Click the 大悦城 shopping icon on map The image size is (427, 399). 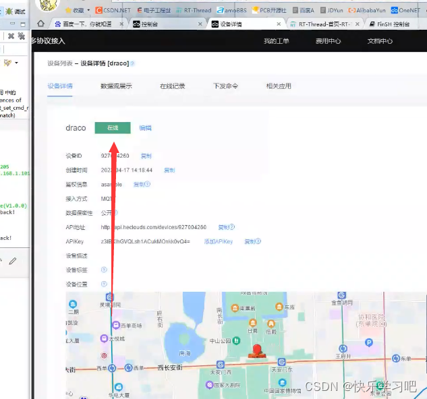[104, 338]
